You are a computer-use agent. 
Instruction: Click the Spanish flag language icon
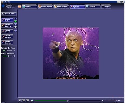19,6
